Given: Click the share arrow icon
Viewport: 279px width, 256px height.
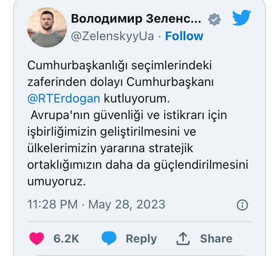Looking at the screenshot, I should 184,238.
